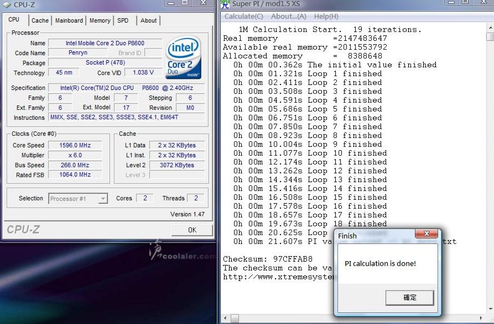
Task: Select the CPU tab
Action: [14, 19]
